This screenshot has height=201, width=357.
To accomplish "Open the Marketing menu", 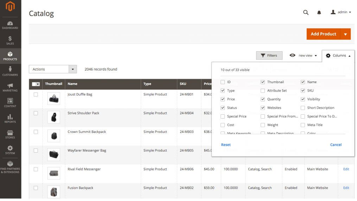I will tap(10, 87).
